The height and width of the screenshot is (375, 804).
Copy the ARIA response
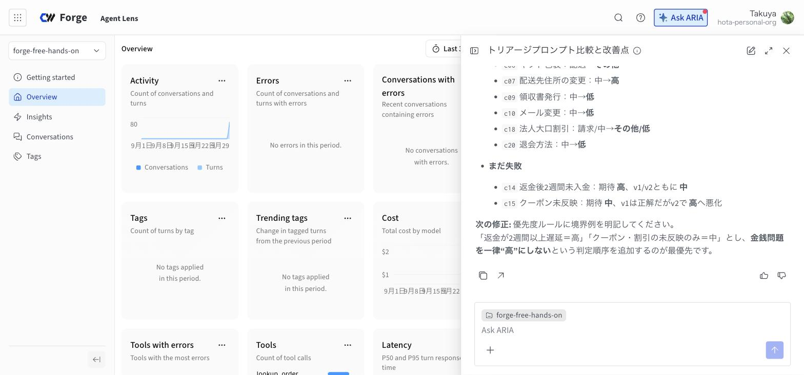click(x=483, y=276)
